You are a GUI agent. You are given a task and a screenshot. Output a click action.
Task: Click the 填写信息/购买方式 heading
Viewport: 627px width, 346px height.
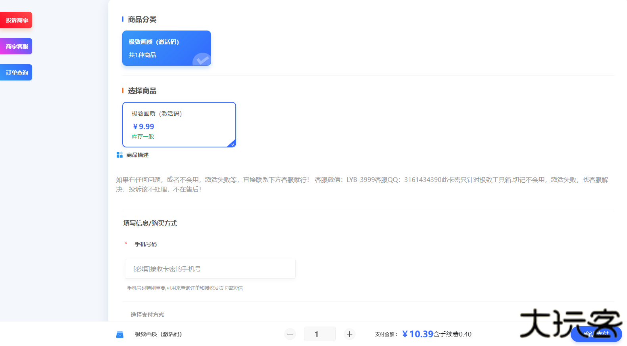pyautogui.click(x=150, y=223)
